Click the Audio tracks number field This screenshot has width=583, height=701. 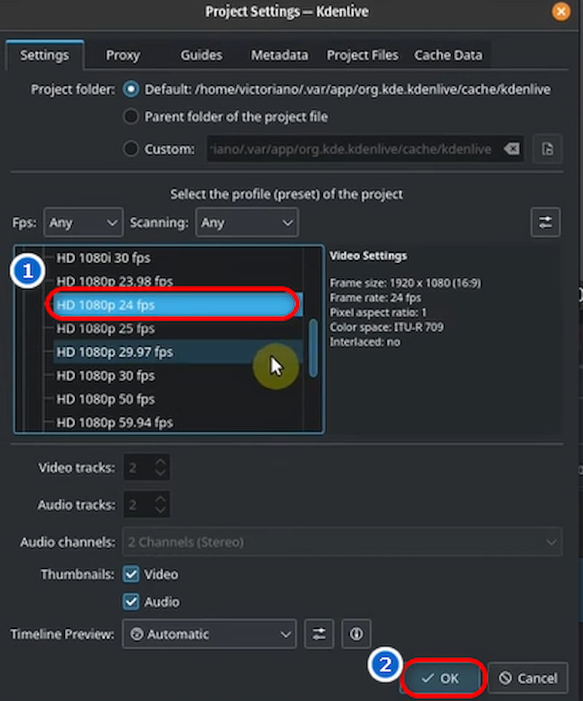[x=138, y=505]
